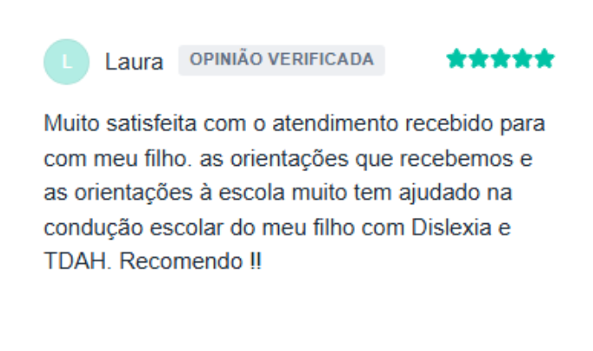593x351 pixels.
Task: Click the word 'recebemos' in the review
Action: (456, 159)
